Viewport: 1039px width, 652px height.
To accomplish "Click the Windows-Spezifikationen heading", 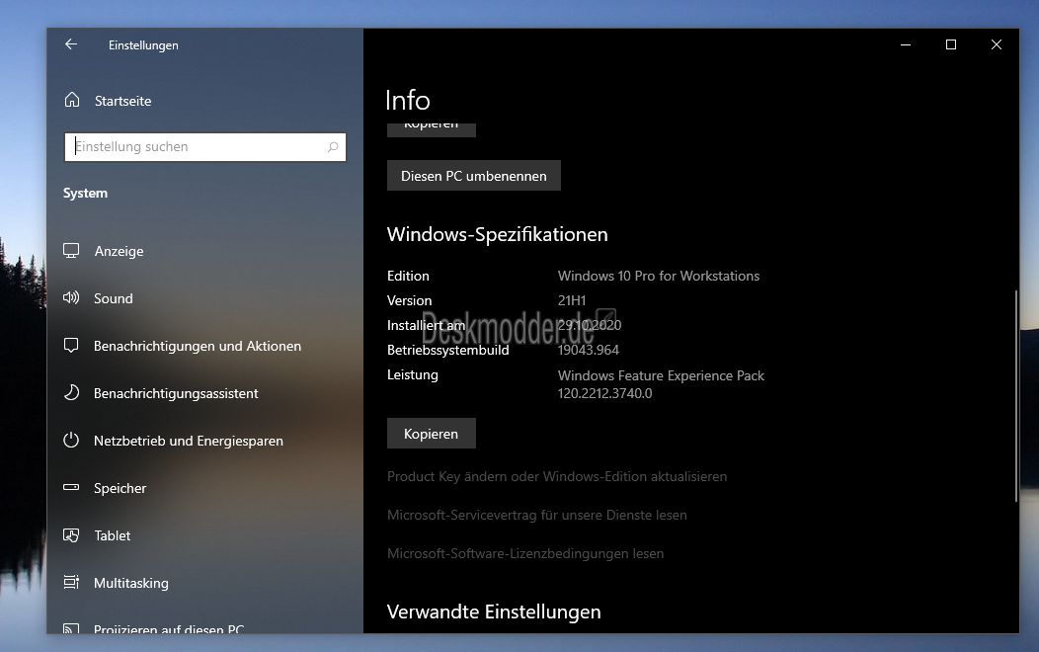I will (x=498, y=234).
